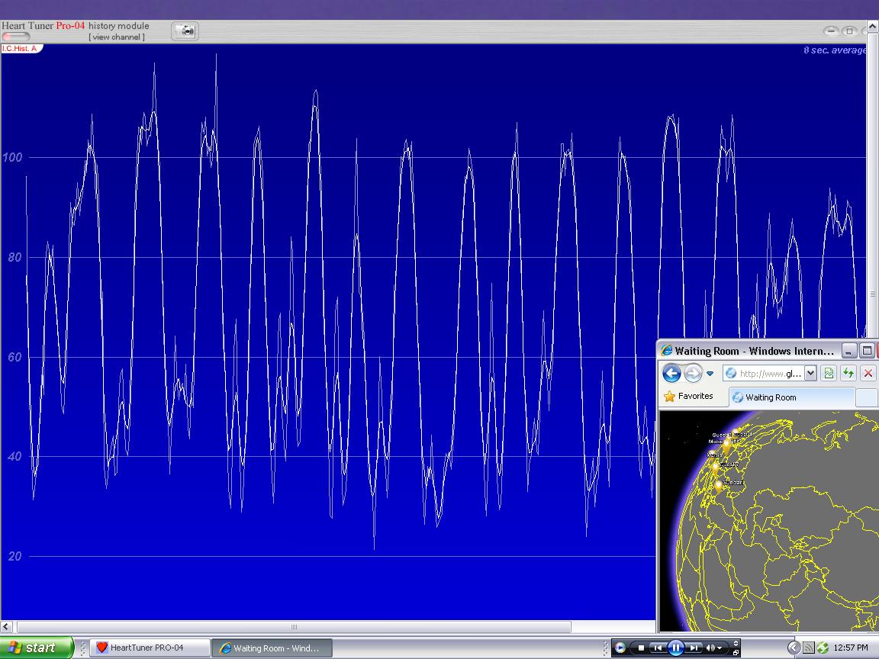Click the left arrow of the horizontal scrollbar

click(x=7, y=626)
